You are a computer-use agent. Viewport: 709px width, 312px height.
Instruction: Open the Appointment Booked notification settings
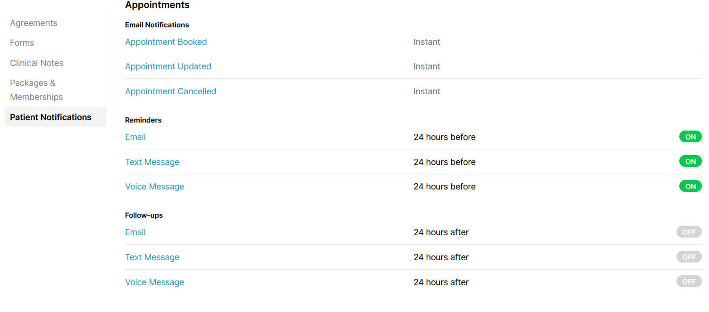coord(166,41)
